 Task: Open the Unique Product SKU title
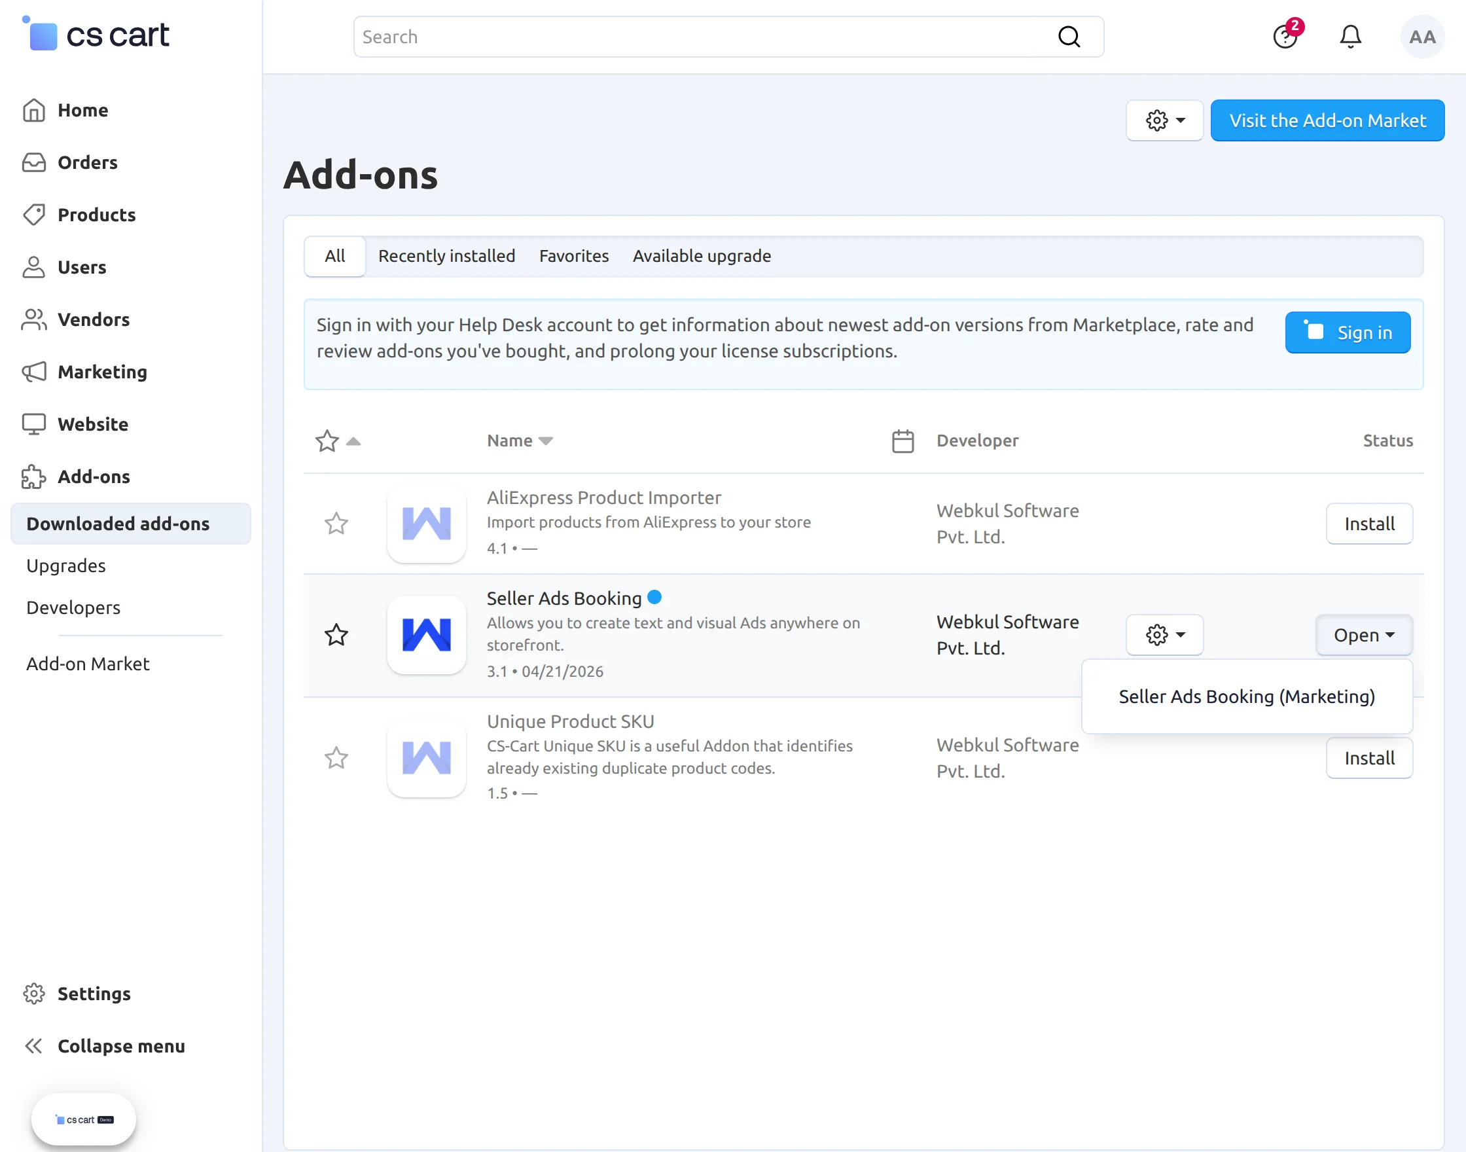571,721
